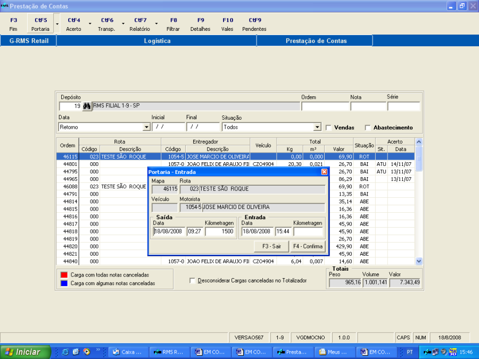The width and height of the screenshot is (479, 359).
Task: Click F3 - Sair button in dialog
Action: pyautogui.click(x=271, y=246)
